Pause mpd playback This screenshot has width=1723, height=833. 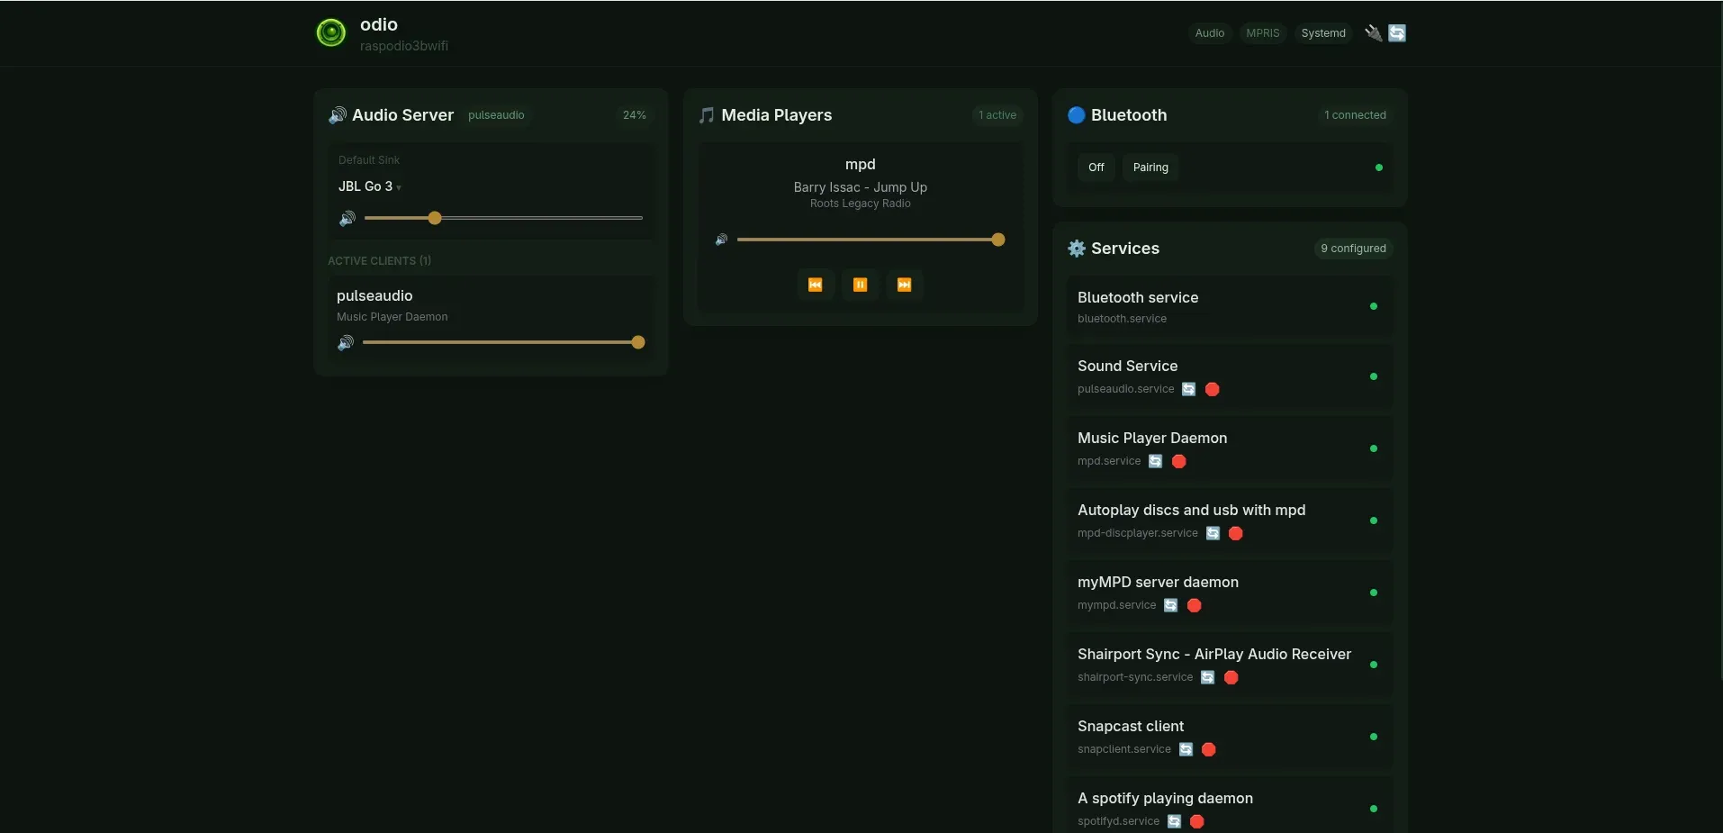tap(861, 285)
